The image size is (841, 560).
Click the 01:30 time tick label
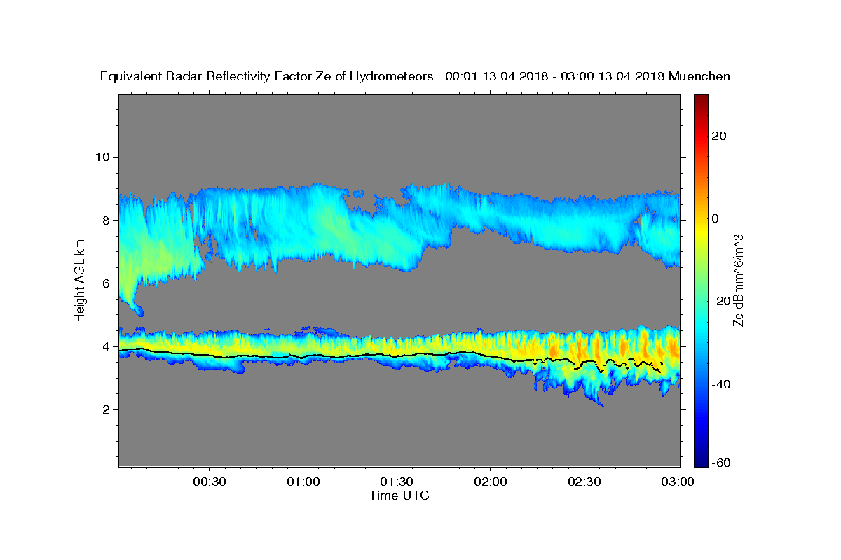[x=397, y=482]
